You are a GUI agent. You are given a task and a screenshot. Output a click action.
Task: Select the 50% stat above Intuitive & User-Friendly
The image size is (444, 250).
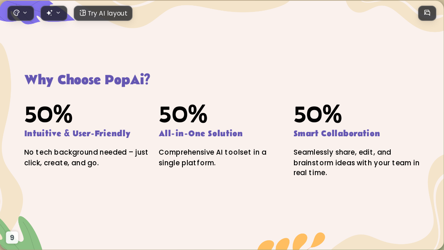click(x=48, y=114)
